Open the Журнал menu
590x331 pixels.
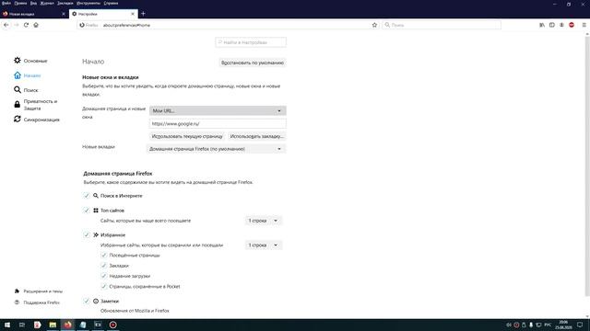click(47, 3)
